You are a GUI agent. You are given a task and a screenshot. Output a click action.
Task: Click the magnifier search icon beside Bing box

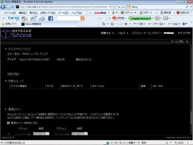click(187, 7)
